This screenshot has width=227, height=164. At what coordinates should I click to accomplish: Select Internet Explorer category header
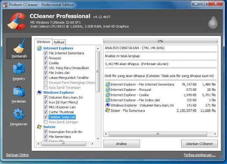tap(58, 48)
